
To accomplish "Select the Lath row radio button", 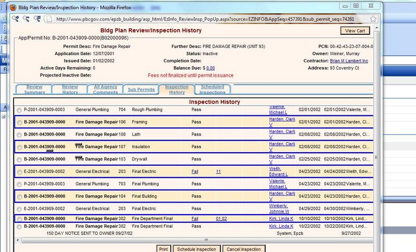I will tap(19, 135).
